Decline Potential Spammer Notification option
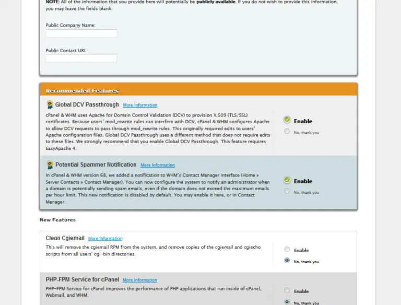The image size is (401, 305). click(287, 192)
